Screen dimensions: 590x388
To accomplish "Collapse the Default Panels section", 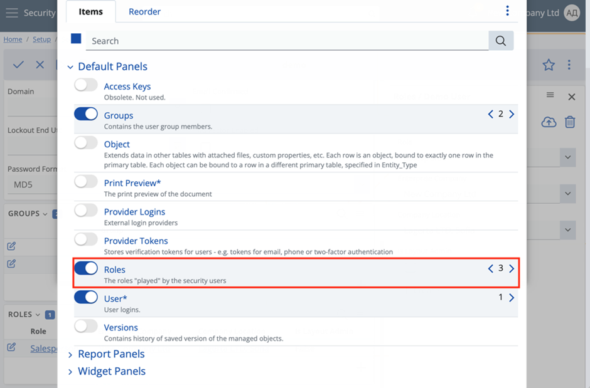I will (x=70, y=67).
